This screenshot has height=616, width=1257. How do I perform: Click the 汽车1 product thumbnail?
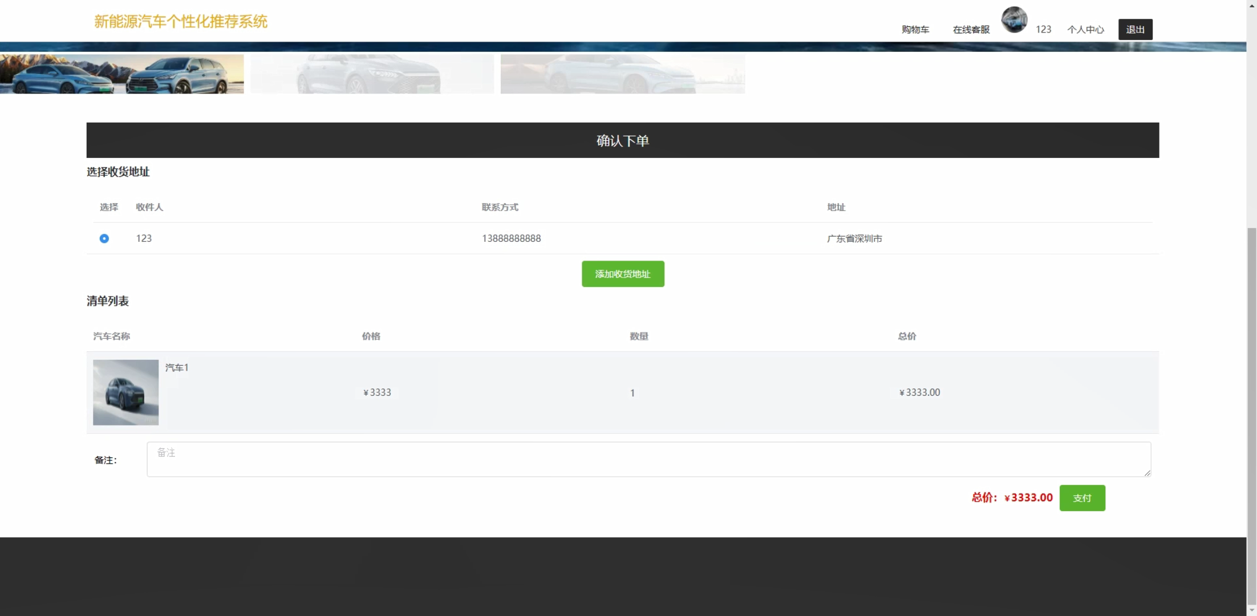125,392
